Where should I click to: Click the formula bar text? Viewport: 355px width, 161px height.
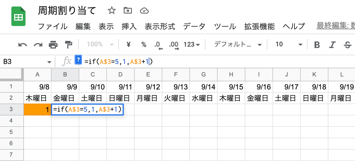point(119,61)
